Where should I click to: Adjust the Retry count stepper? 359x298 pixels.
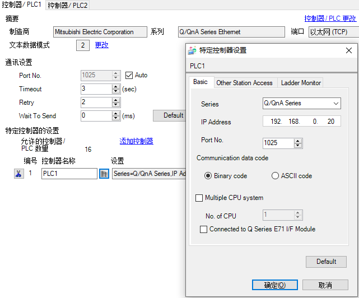(116, 102)
